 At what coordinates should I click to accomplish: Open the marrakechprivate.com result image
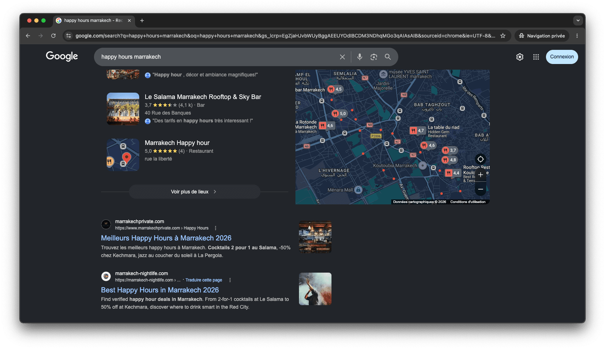(x=315, y=237)
